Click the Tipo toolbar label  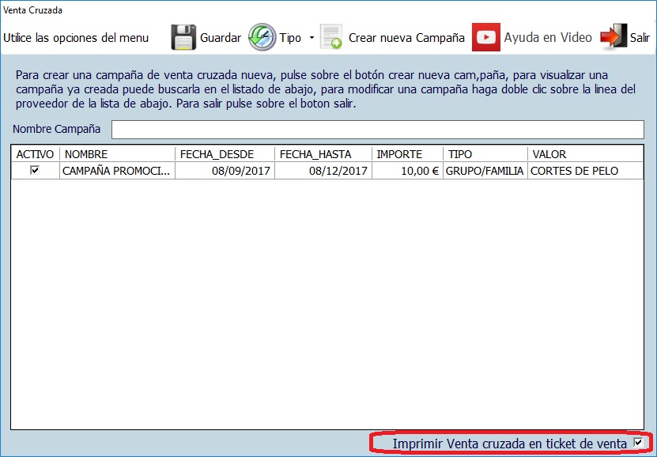click(x=290, y=38)
